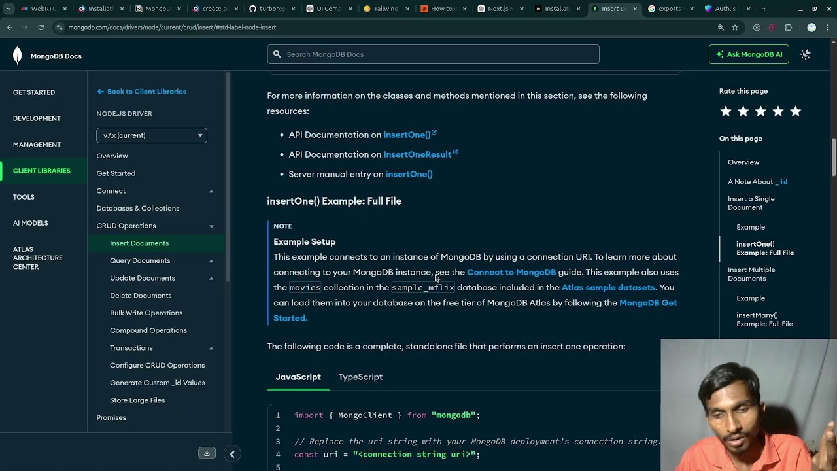
Task: Open the AI MODELS nav section
Action: (x=31, y=223)
